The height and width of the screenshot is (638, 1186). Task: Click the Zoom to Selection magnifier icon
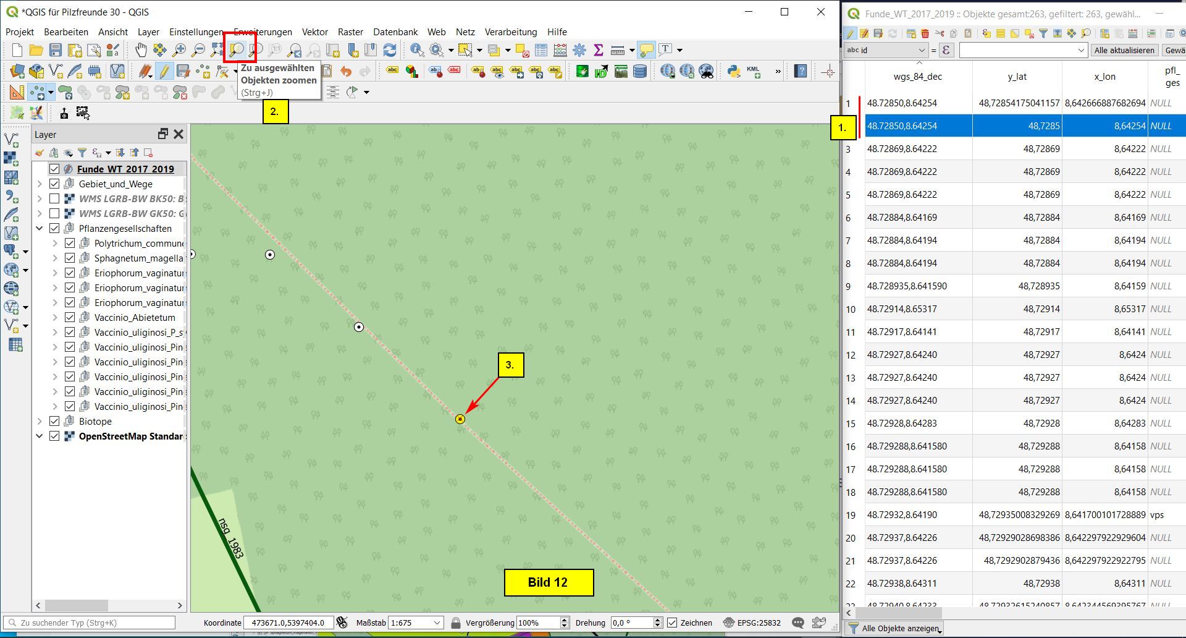[x=237, y=49]
